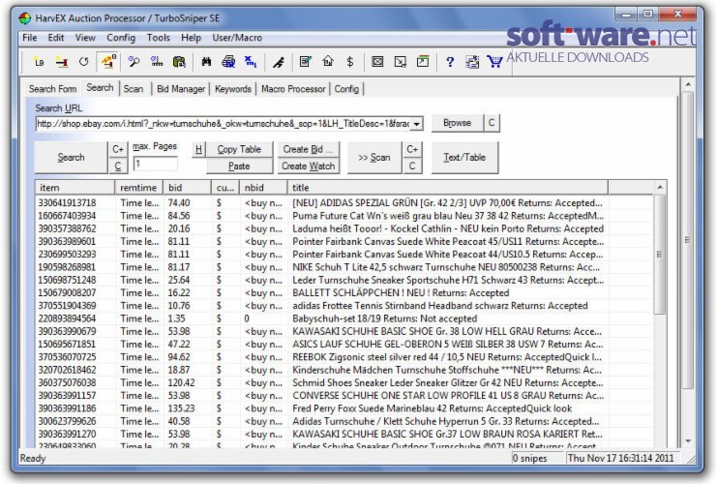This screenshot has width=717, height=484.
Task: Open the Edit menu
Action: pos(56,38)
